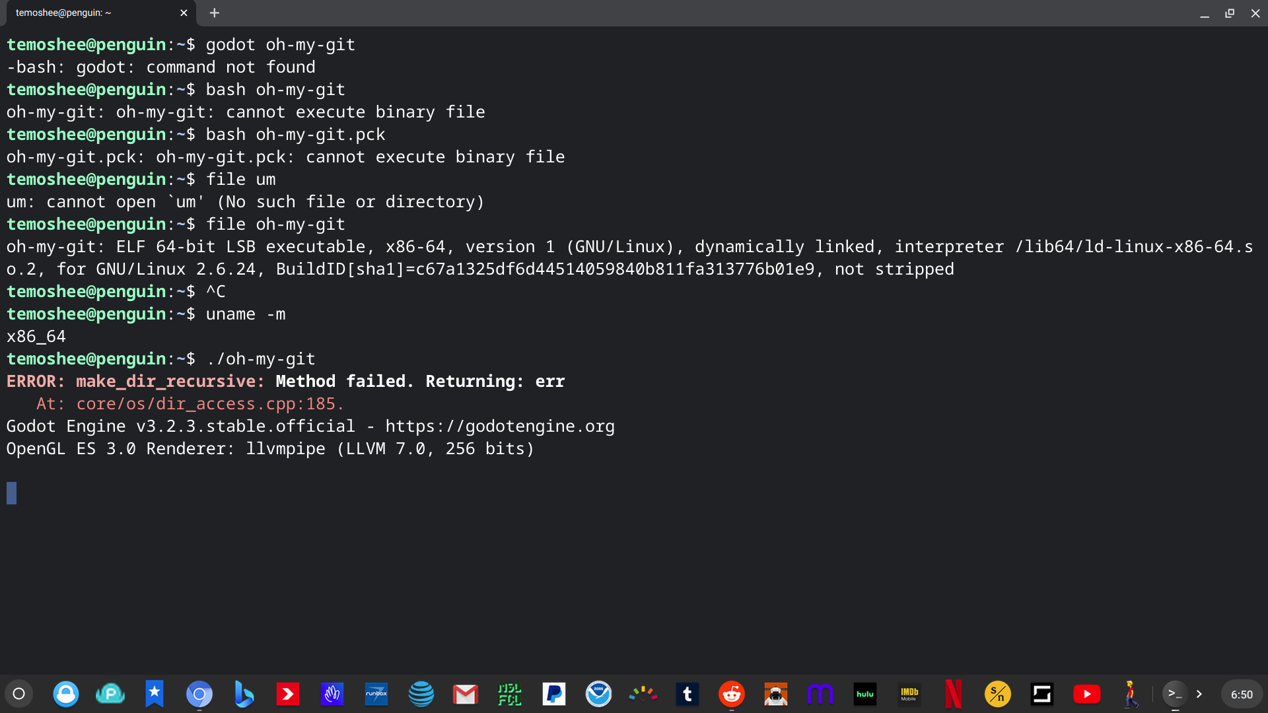Viewport: 1268px width, 713px height.
Task: Open the AT&T globe app
Action: pos(421,694)
